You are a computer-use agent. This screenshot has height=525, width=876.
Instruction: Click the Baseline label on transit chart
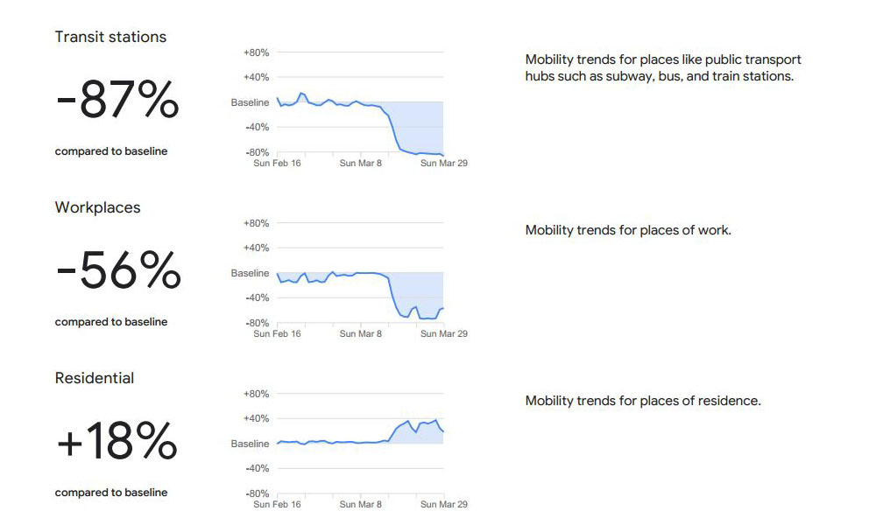[x=250, y=102]
